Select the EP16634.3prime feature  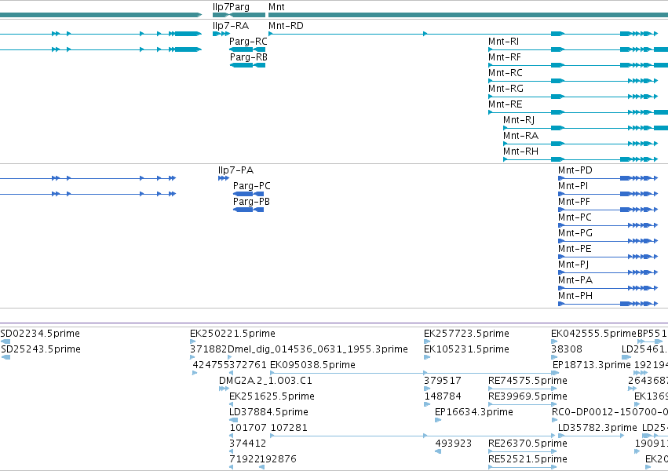(x=474, y=412)
